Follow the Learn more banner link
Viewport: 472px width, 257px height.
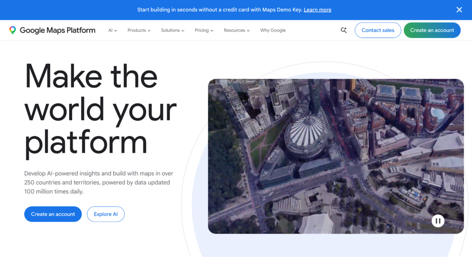pos(317,10)
